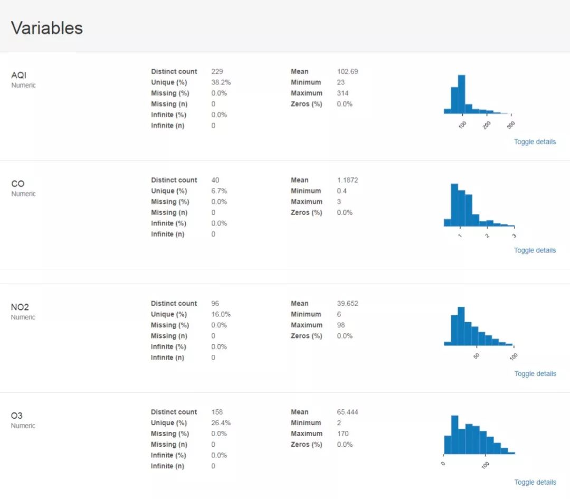This screenshot has width=570, height=499.
Task: Expand details for the NO2 variable
Action: (x=535, y=373)
